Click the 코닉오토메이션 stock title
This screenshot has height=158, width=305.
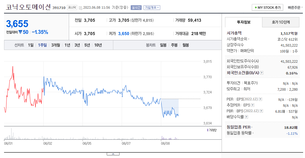coord(28,7)
